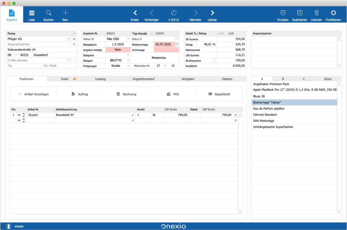Screen dimensions: 347x230
Task: Go to the previous record with Vorheriger
Action: [152, 15]
